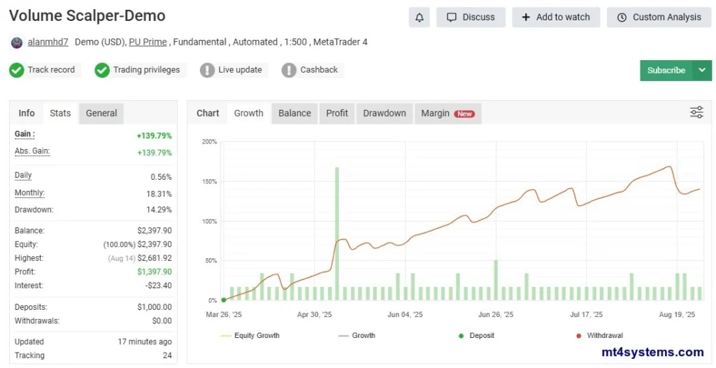Toggle the Equity Growth legend series
This screenshot has width=716, height=368.
click(250, 336)
